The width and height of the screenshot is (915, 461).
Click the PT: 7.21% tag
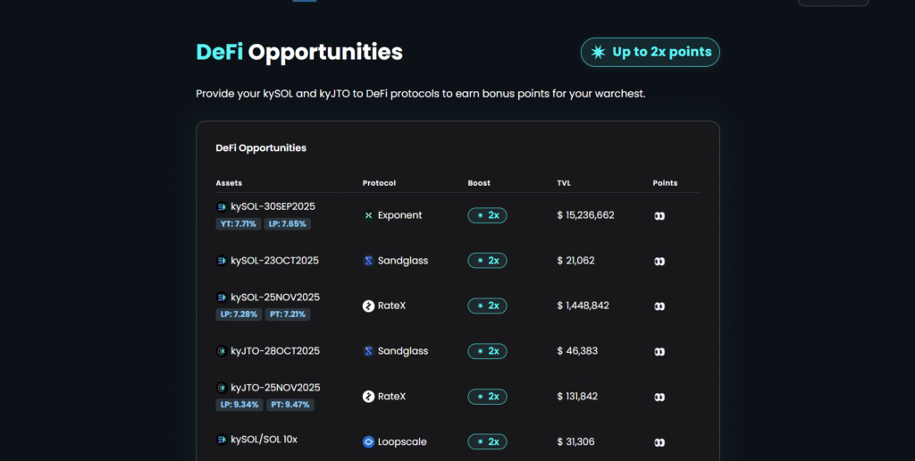288,314
